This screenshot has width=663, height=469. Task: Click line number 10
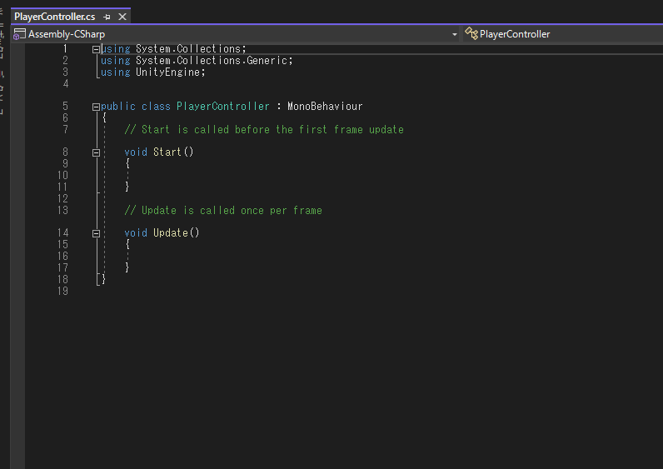[62, 175]
